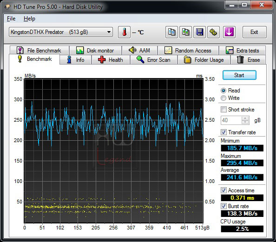Increase short stroke size stepper up

coord(245,118)
